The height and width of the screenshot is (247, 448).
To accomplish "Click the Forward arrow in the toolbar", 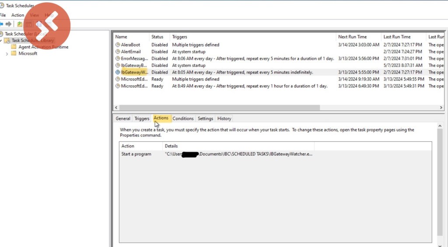I will tap(8, 24).
